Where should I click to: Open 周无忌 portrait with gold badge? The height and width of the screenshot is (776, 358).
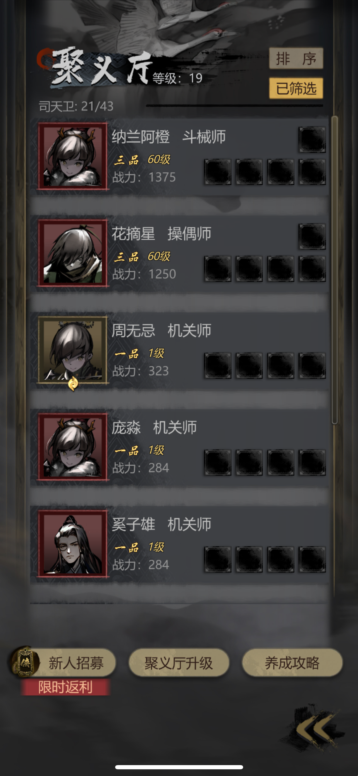[73, 350]
